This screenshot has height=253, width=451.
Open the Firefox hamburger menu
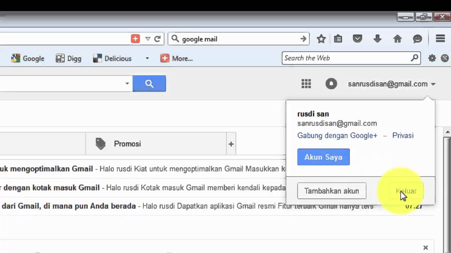click(440, 39)
